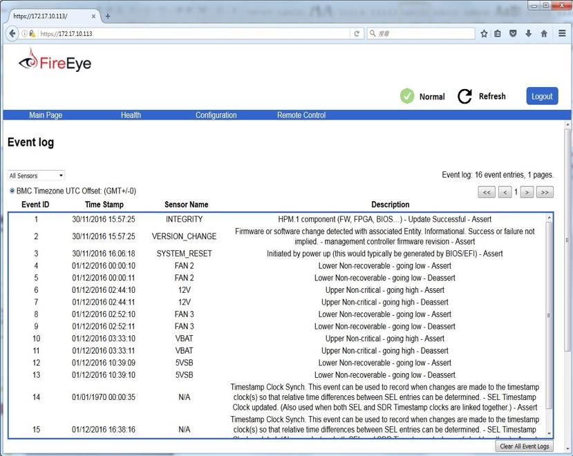Go to last page with >> button
Image resolution: width=573 pixels, height=456 pixels.
coord(545,192)
